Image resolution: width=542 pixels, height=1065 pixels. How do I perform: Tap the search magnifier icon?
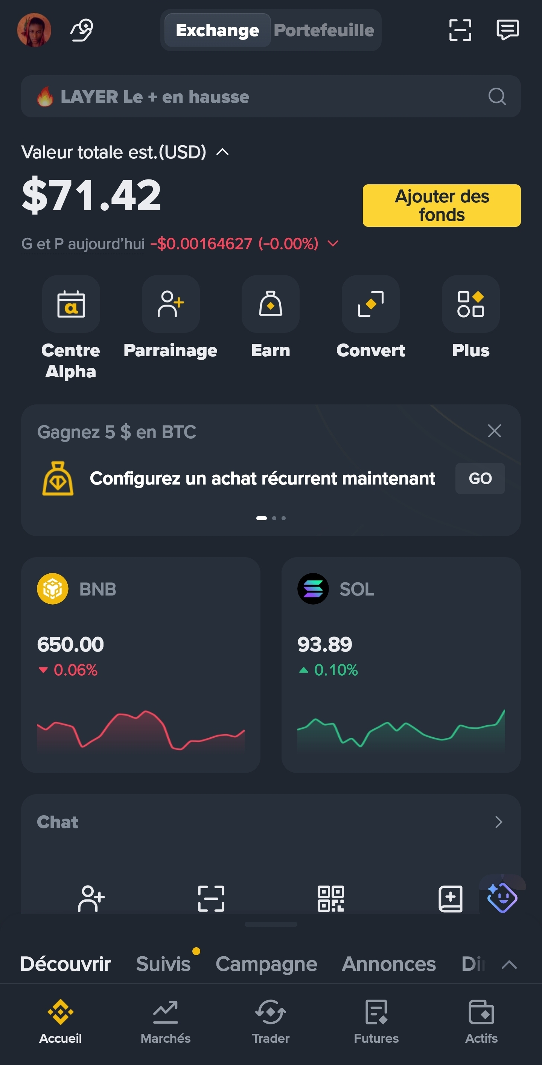tap(497, 97)
